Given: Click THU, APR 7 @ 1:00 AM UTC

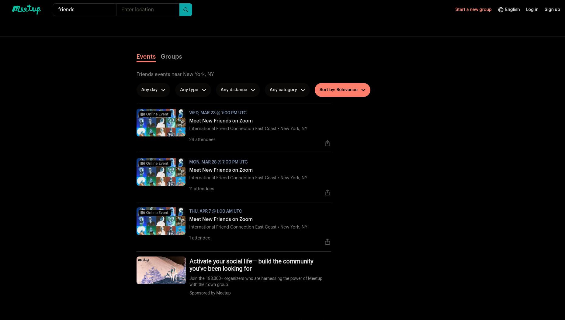Looking at the screenshot, I should (x=216, y=211).
